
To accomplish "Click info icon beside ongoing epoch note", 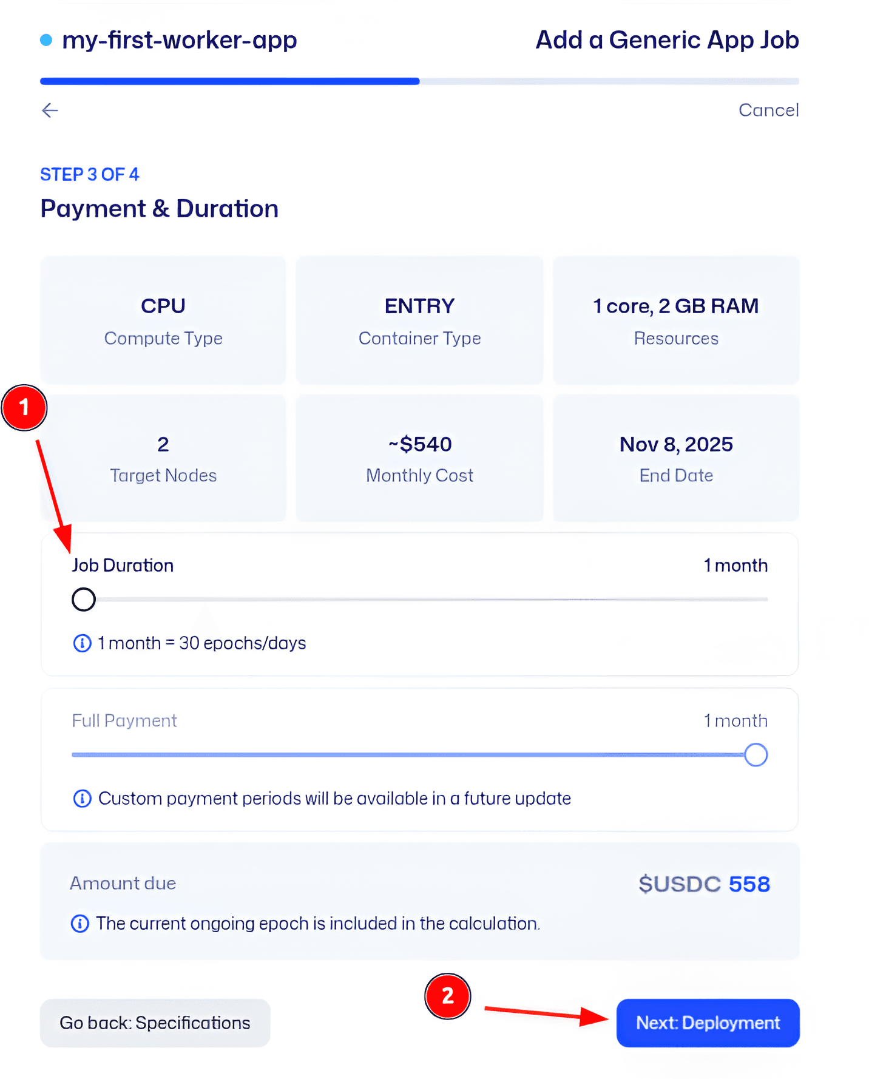I will tap(80, 923).
